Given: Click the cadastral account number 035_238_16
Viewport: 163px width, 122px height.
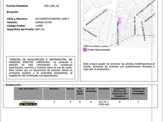Looking at the screenshot, I should point(51,6).
